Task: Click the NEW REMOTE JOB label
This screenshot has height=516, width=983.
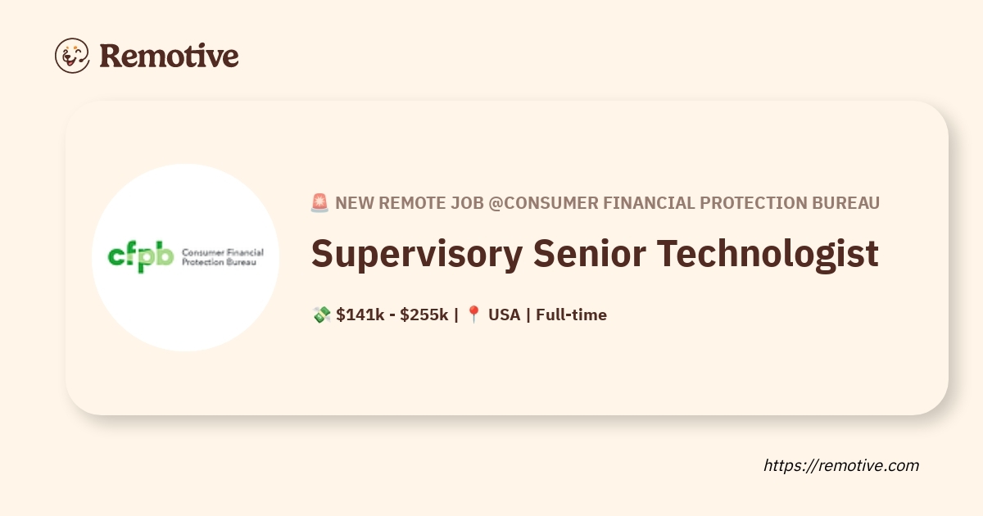Action: click(x=409, y=203)
